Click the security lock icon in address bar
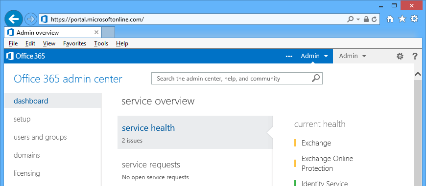 (366, 19)
